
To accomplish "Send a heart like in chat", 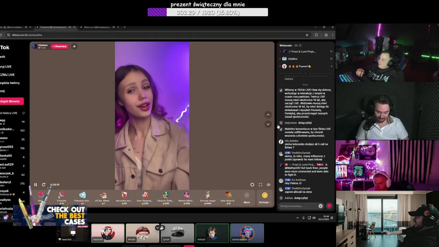I will (329, 206).
